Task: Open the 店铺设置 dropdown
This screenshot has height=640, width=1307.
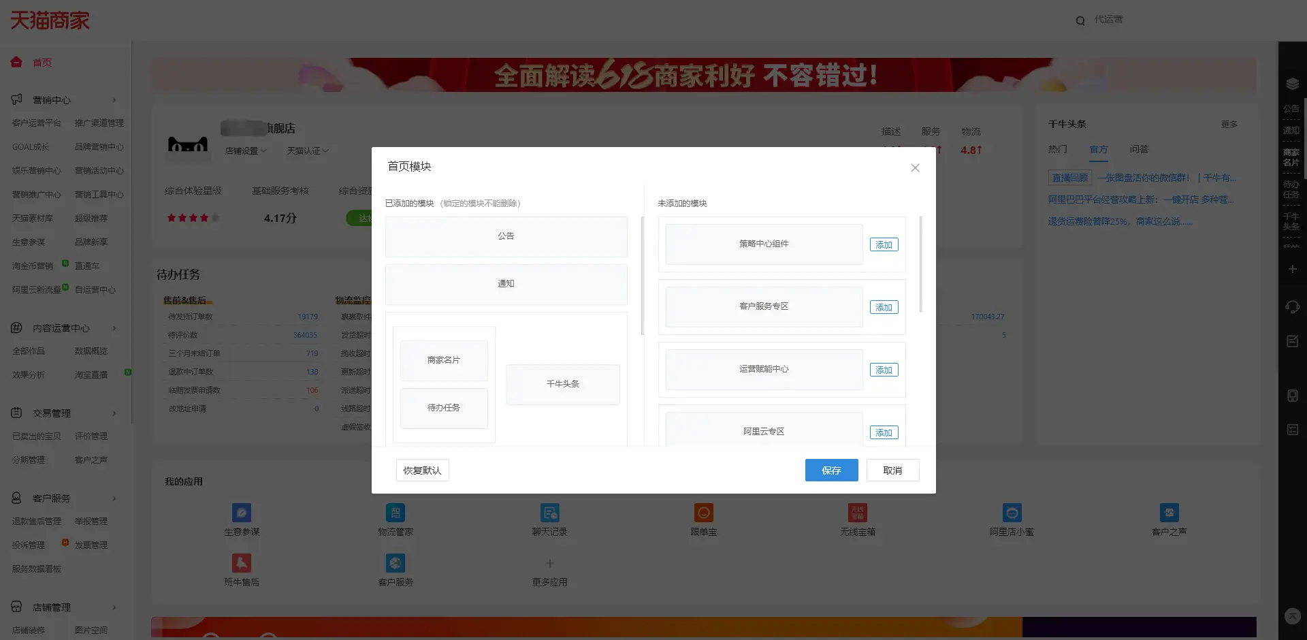Action: click(x=246, y=150)
